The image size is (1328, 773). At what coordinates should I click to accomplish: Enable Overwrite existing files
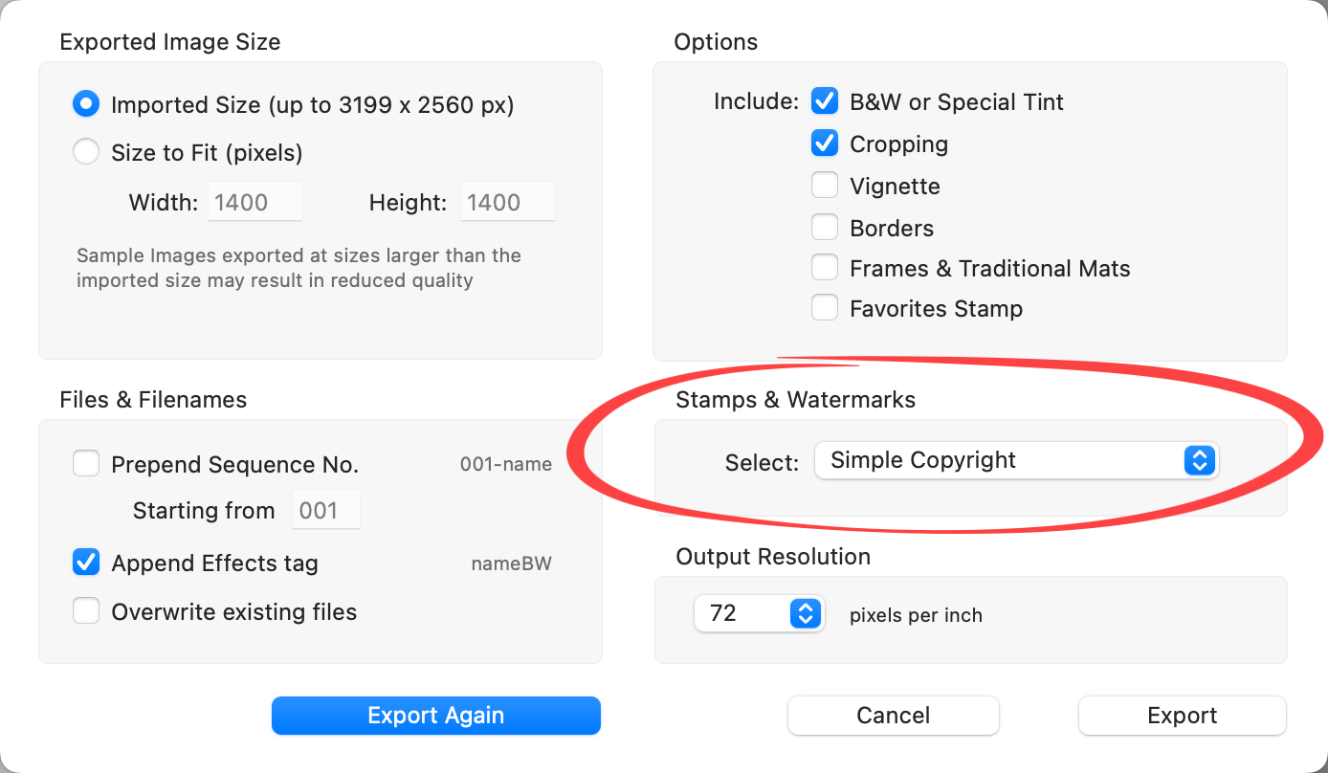click(86, 611)
